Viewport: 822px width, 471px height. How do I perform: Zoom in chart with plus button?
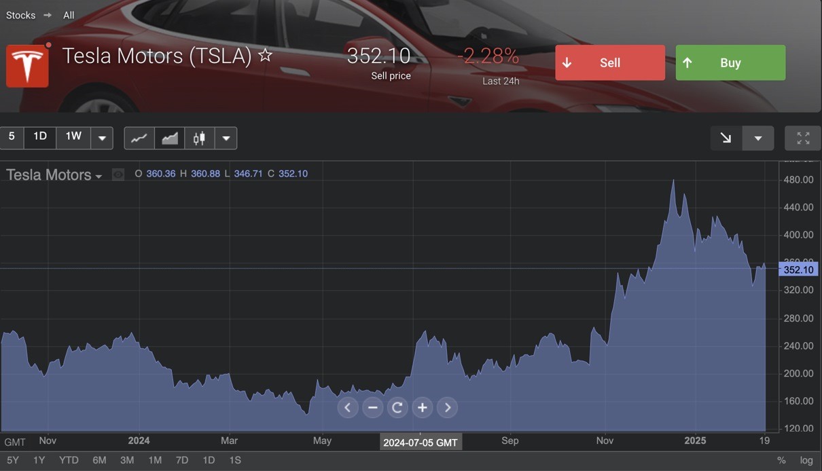423,407
